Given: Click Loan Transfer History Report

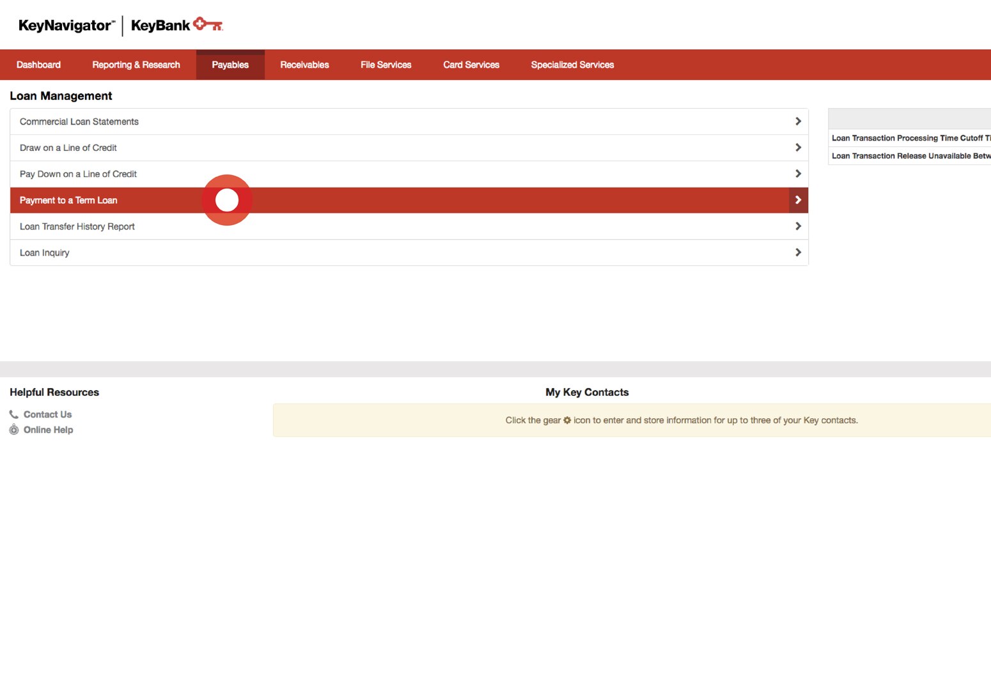Looking at the screenshot, I should click(77, 226).
